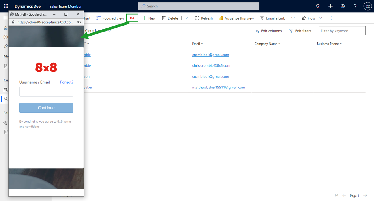The height and width of the screenshot is (201, 374).
Task: Open Recent items in the sitemap
Action: 6,37
